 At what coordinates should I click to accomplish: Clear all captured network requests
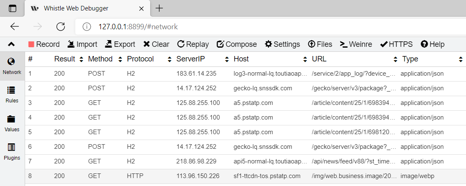pyautogui.click(x=156, y=44)
